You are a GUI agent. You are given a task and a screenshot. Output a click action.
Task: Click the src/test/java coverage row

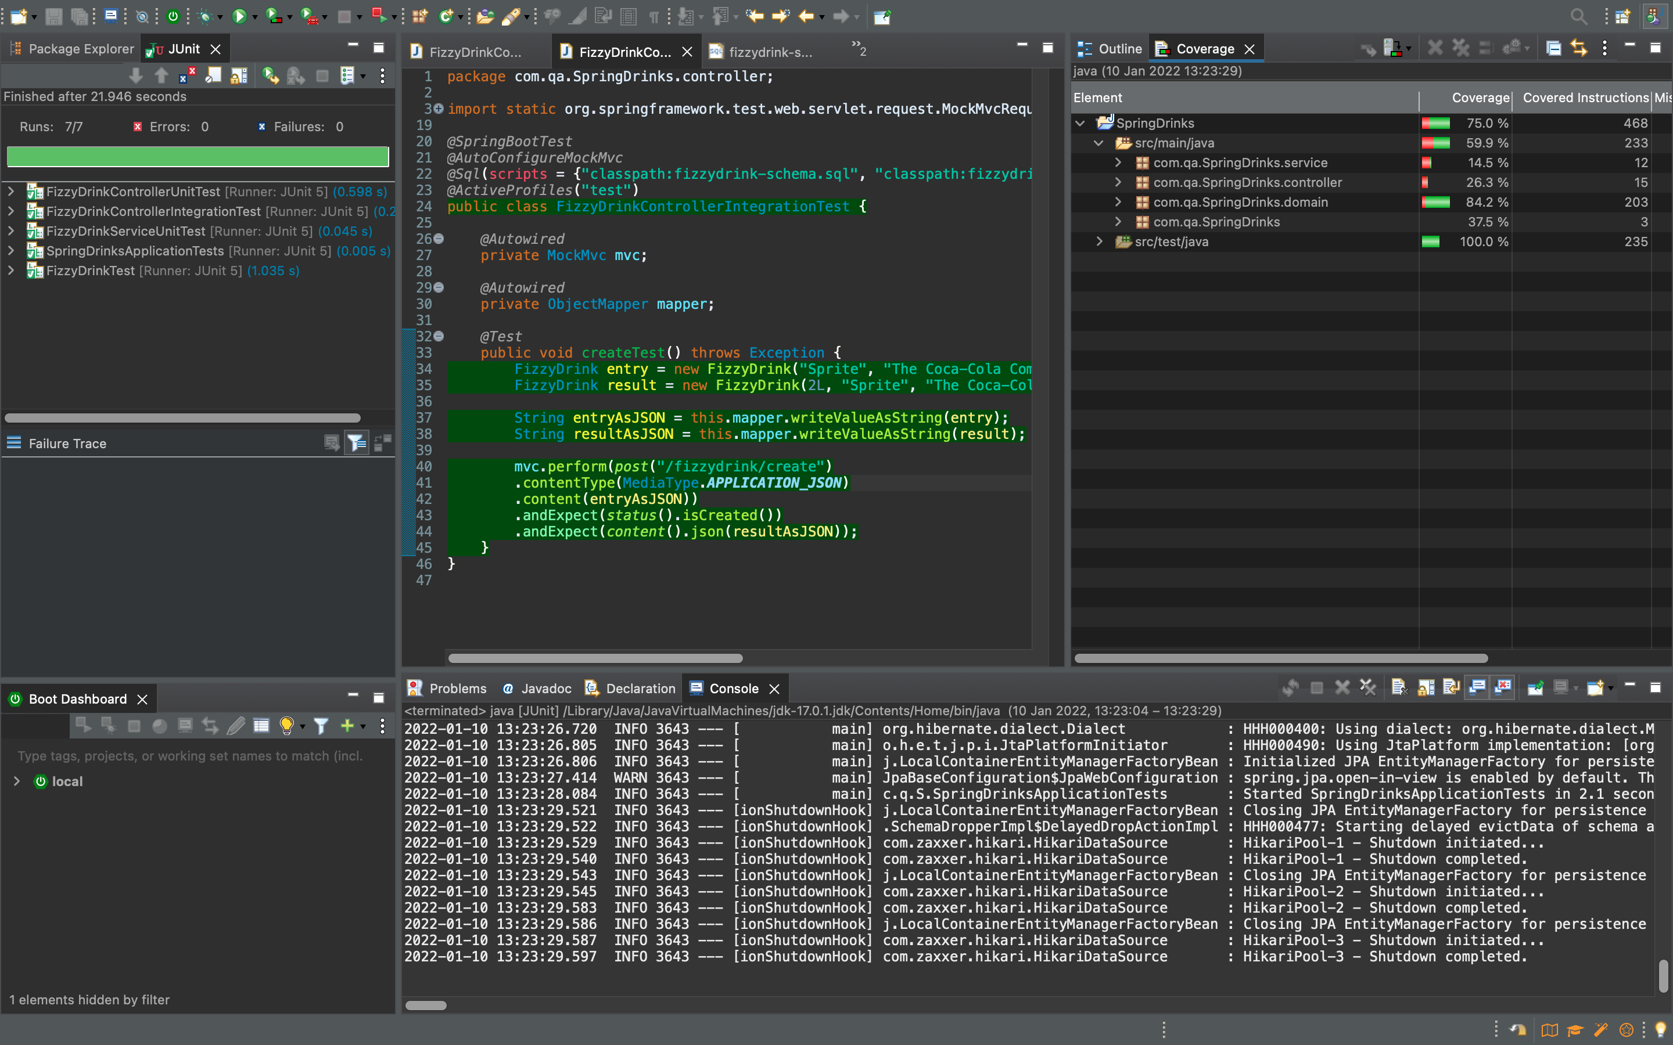coord(1171,241)
